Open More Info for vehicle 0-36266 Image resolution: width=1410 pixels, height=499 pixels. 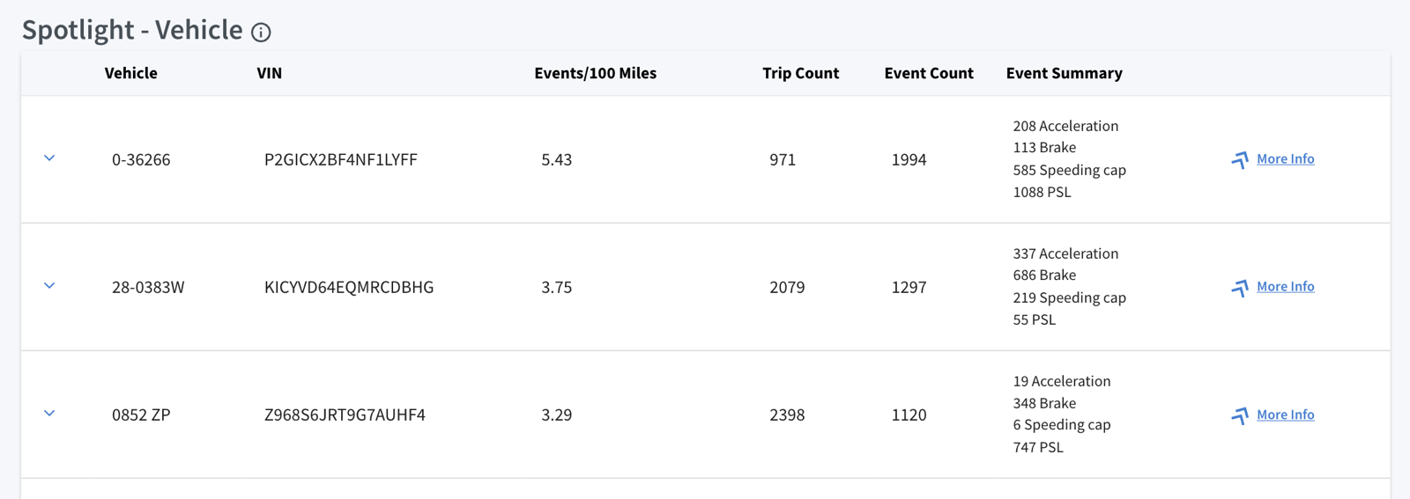(1285, 159)
